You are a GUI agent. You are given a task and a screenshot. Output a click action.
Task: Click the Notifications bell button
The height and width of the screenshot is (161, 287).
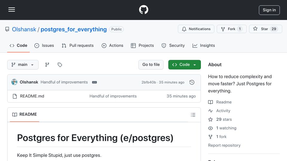tap(196, 29)
